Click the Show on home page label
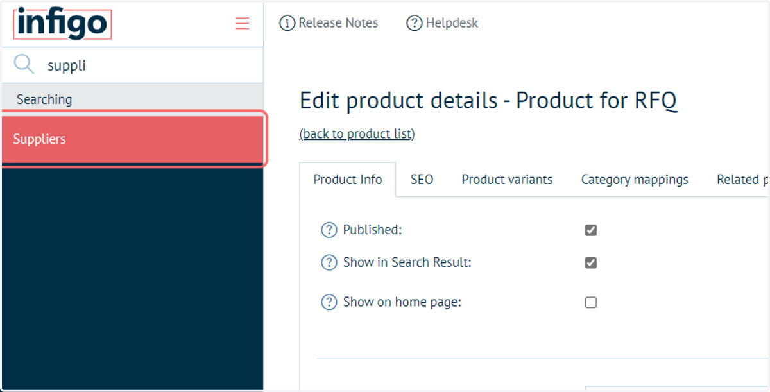770x392 pixels. click(402, 302)
